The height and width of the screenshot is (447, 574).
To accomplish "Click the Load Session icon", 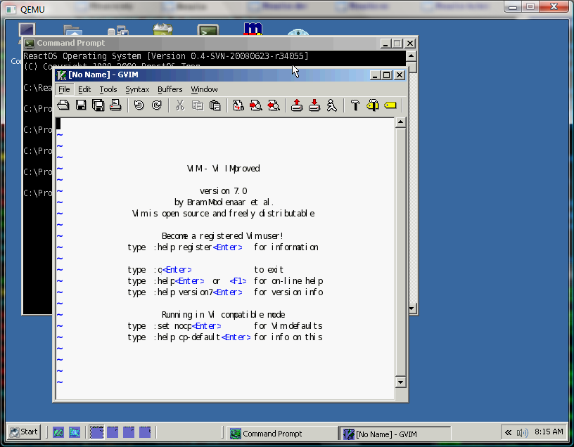I will (297, 105).
